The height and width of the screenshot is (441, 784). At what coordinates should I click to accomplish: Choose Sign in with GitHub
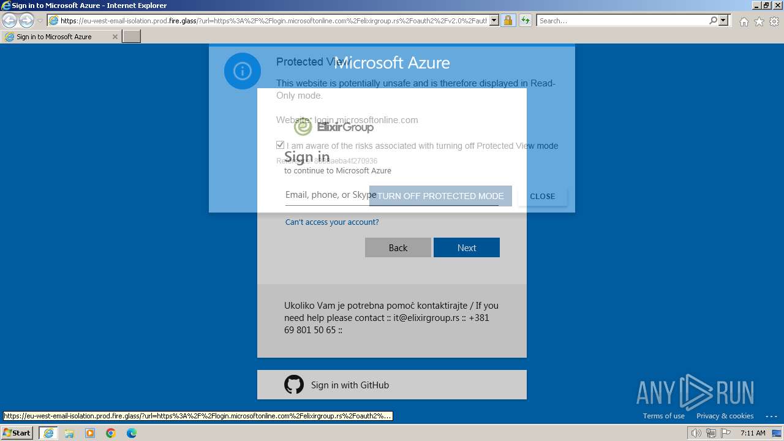coord(392,385)
